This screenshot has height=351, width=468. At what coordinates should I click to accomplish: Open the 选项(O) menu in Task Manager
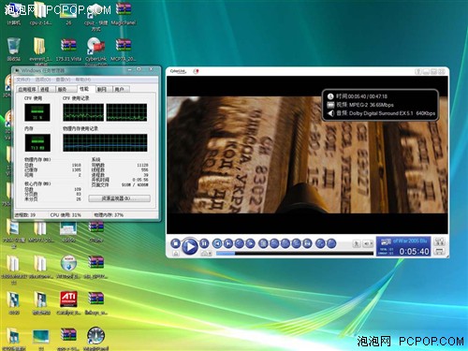coord(43,80)
